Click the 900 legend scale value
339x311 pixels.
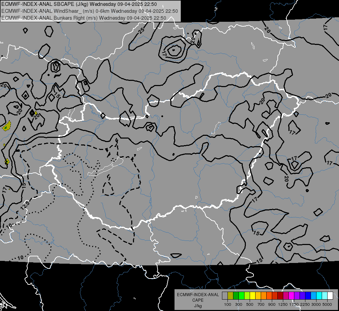272,304
